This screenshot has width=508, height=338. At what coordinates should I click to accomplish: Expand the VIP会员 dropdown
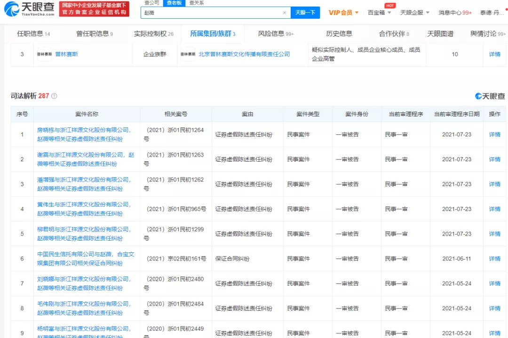(x=343, y=13)
